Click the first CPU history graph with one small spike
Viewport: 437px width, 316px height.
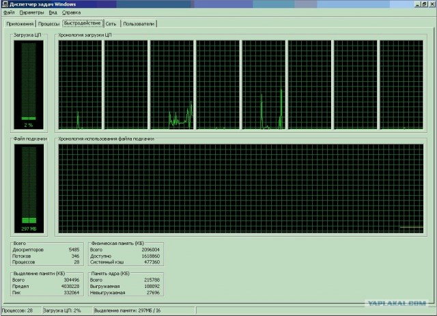pos(80,85)
